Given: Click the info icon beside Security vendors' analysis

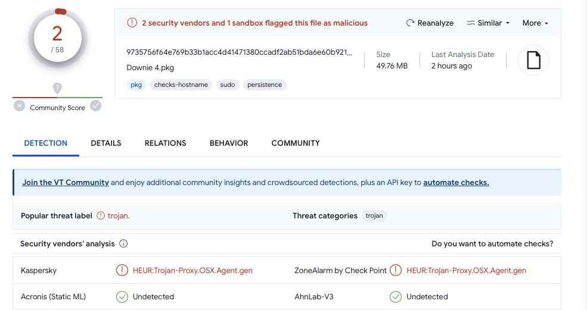Looking at the screenshot, I should 123,244.
